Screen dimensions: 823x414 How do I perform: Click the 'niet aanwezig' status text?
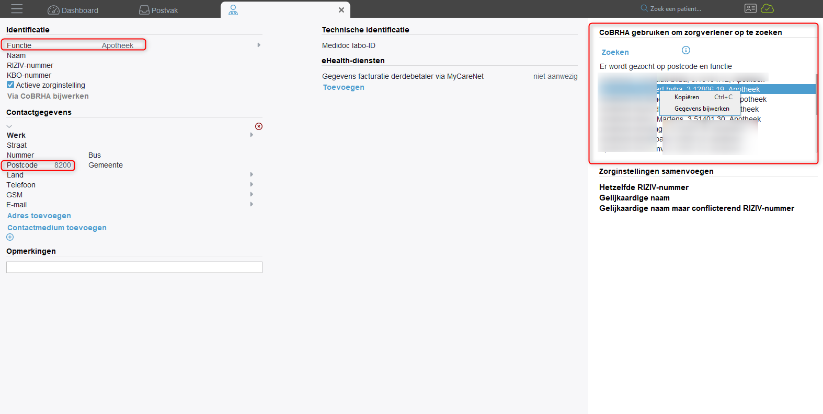555,76
